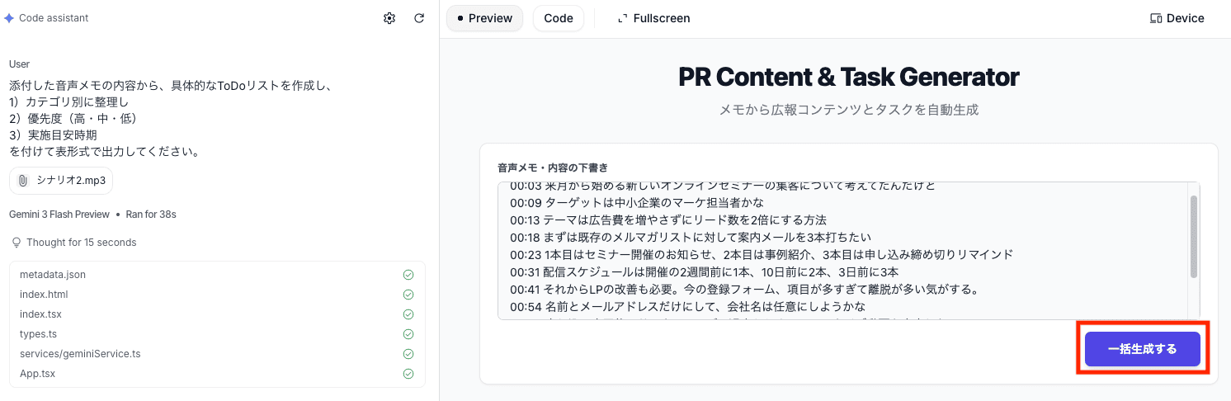Click the green checkmark next to metadata.json
The image size is (1231, 401).
[408, 275]
